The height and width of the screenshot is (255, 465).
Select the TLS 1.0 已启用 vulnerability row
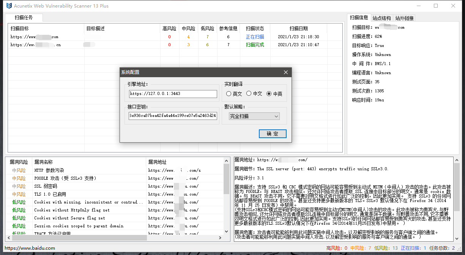tap(115, 194)
